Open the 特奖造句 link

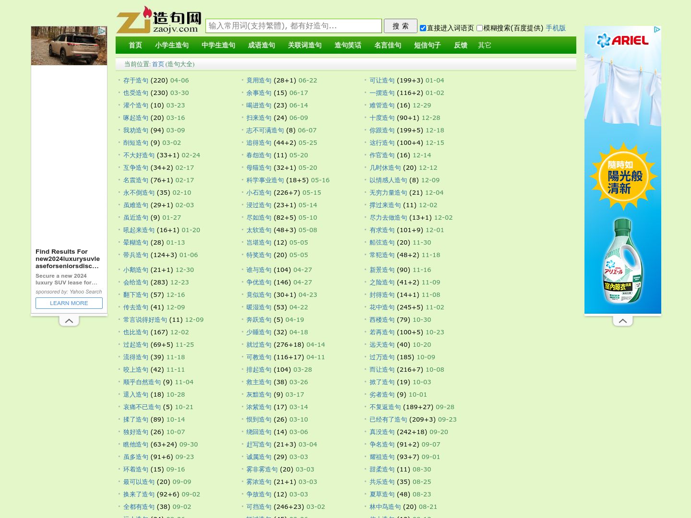(259, 255)
